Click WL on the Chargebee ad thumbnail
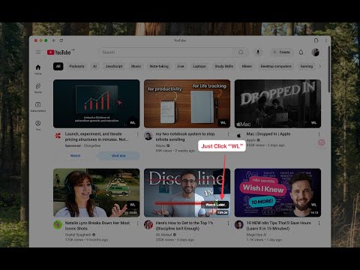Screen dimensions: 360x270 (133, 123)
